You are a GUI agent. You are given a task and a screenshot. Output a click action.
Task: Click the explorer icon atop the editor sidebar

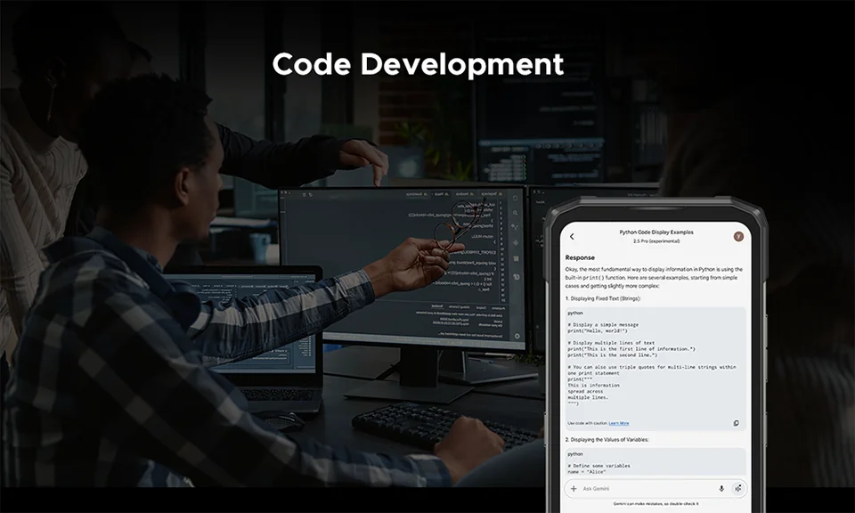[517, 198]
